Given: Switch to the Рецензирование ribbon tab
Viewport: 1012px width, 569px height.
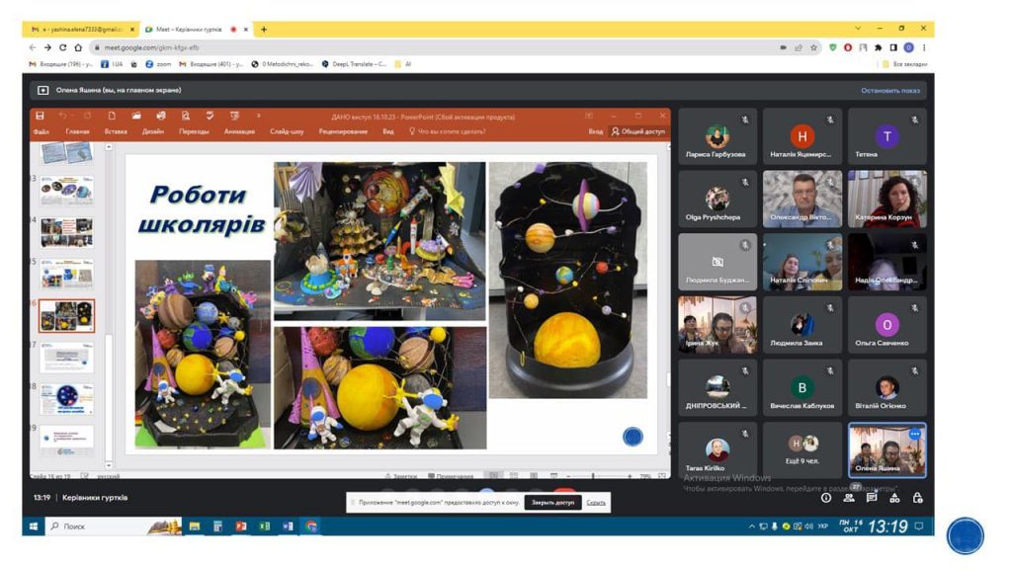Looking at the screenshot, I should (343, 131).
